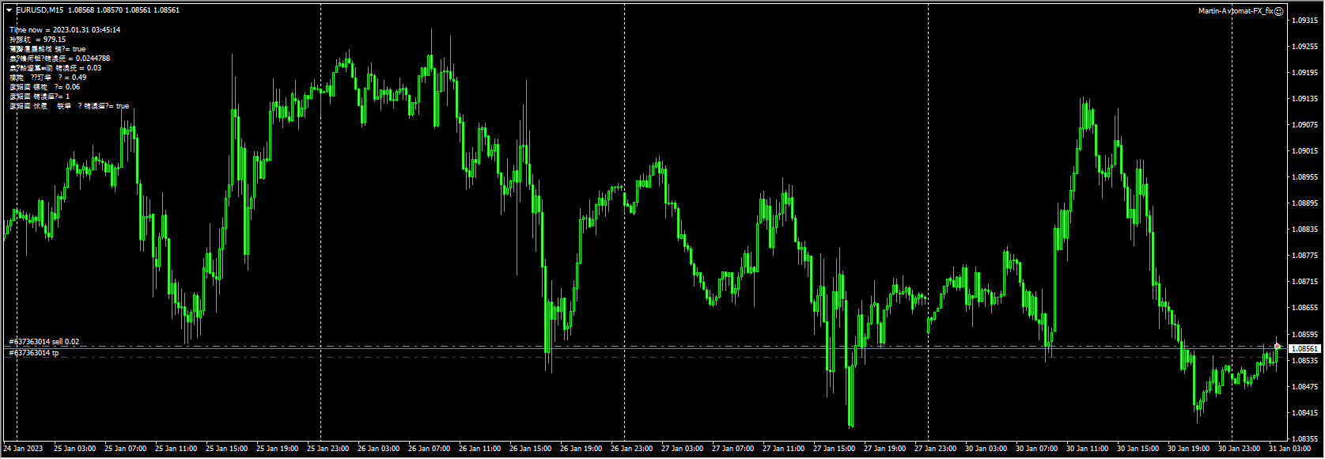Click the value line showing 979.15
Viewport: 1325px width, 459px height.
click(38, 40)
